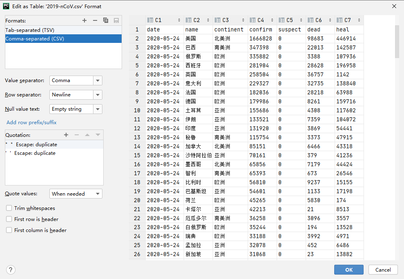This screenshot has width=404, height=279.
Task: Copy the selected format icon
Action: click(x=106, y=20)
